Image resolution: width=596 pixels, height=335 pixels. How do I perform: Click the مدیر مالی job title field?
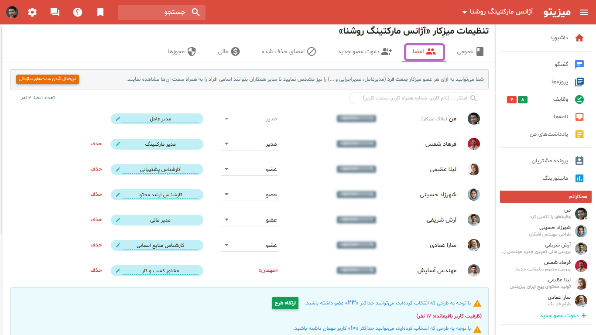coord(157,220)
